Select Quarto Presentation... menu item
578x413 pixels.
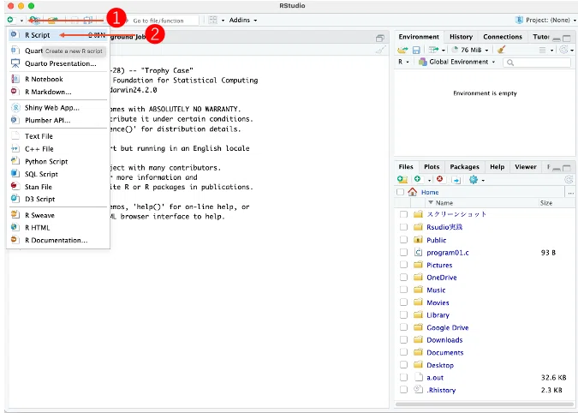pyautogui.click(x=58, y=63)
